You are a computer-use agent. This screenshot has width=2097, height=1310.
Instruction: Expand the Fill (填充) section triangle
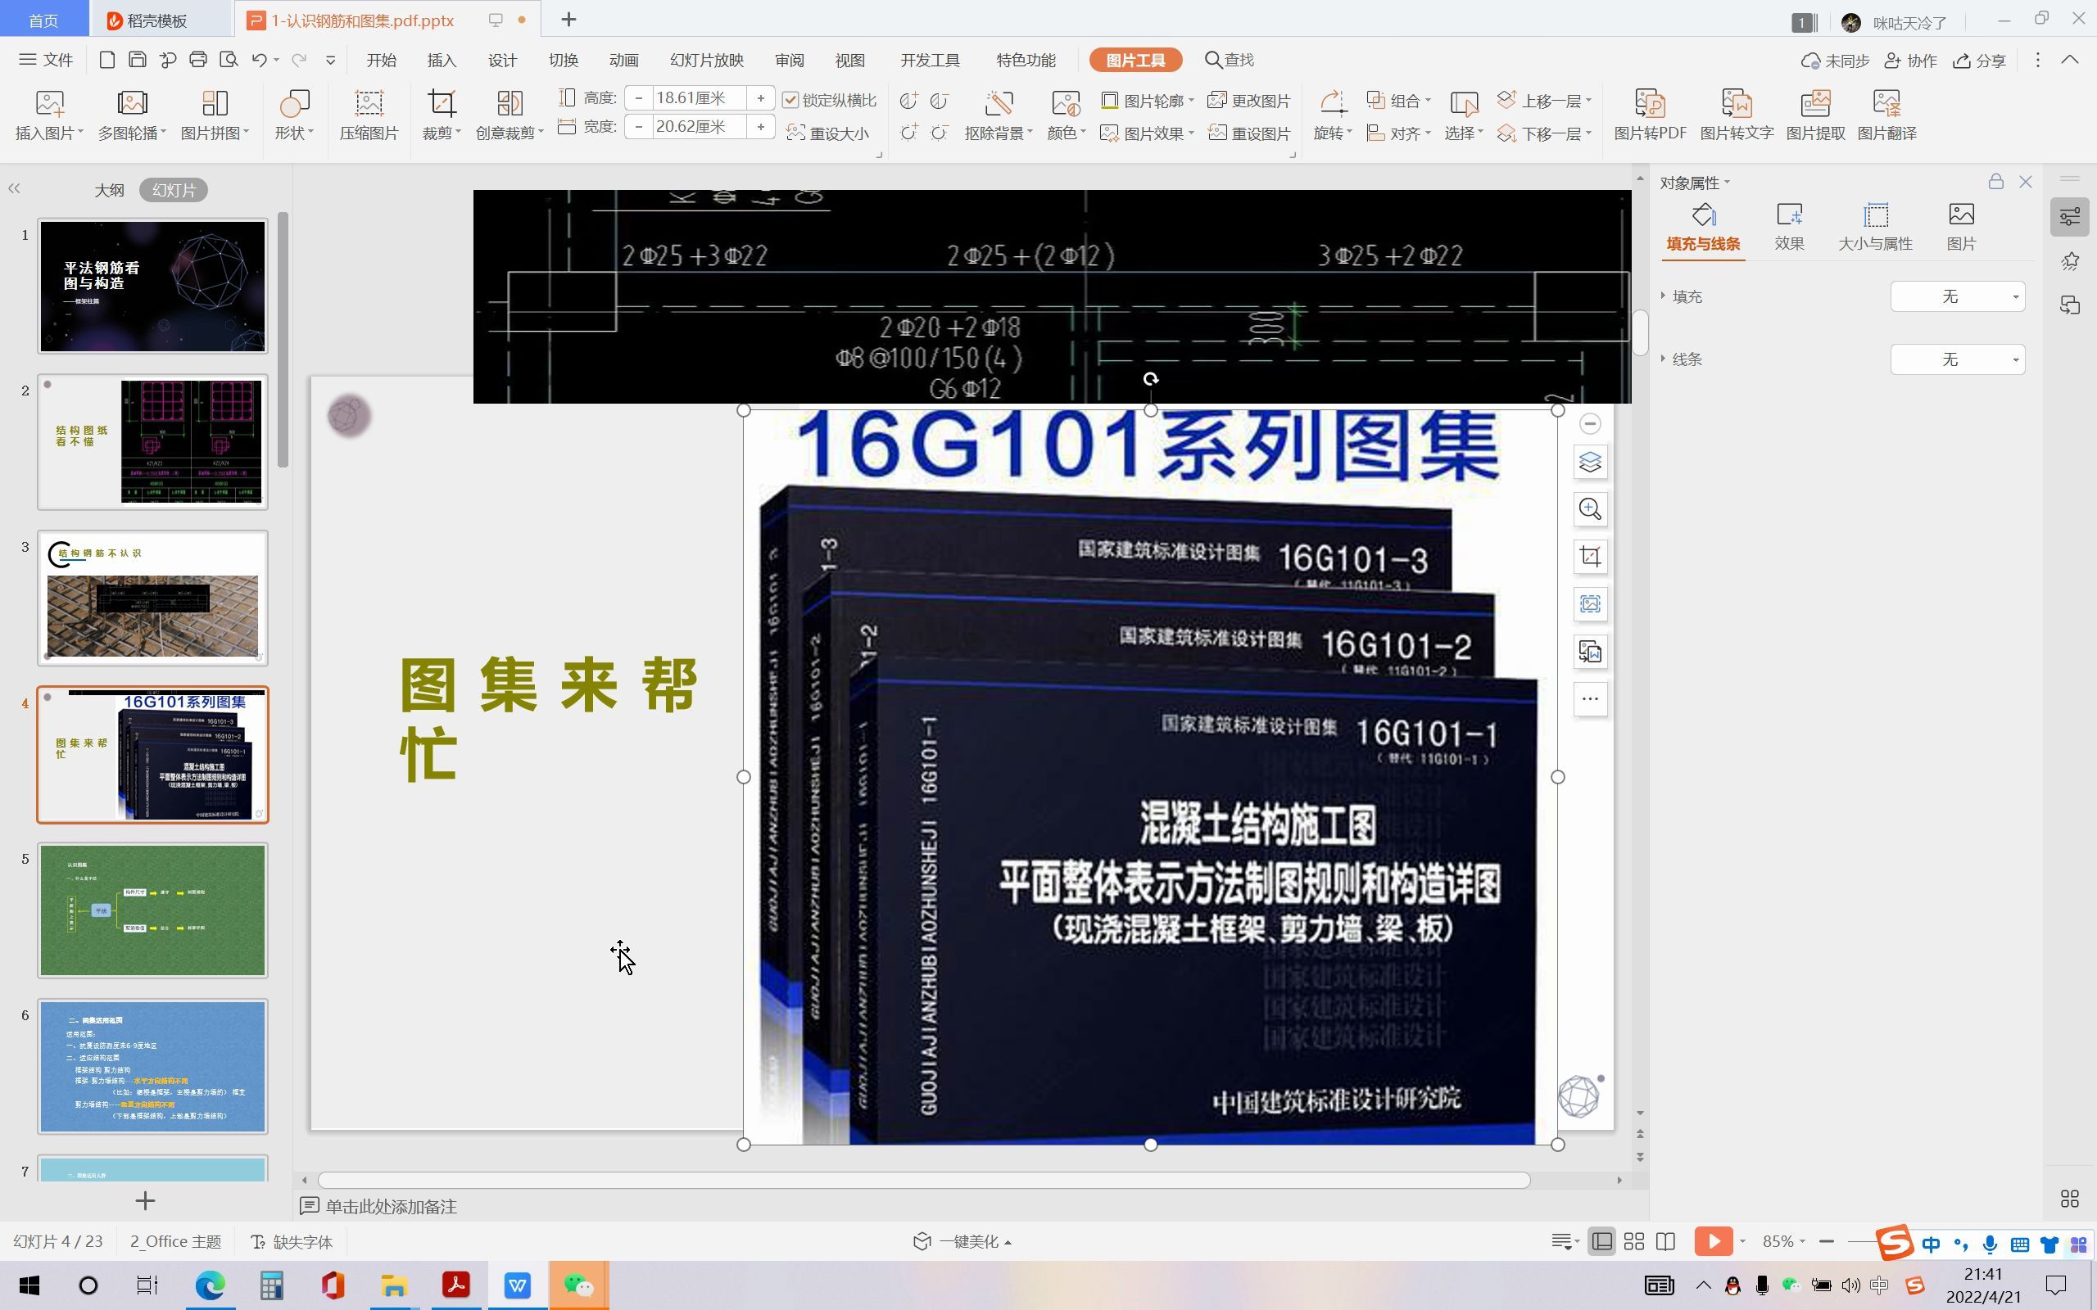tap(1663, 296)
